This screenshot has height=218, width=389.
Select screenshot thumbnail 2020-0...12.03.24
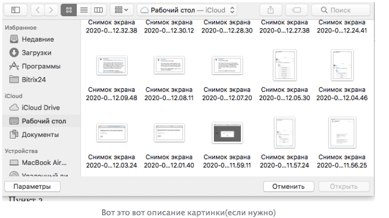112,133
